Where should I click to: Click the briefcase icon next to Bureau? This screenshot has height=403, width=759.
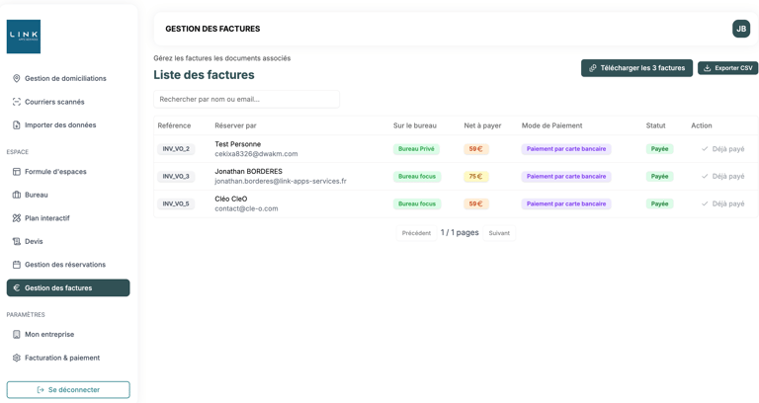coord(17,195)
